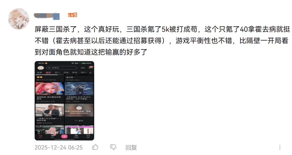Open the gray-haired man video thumbnail
Screen dimensions: 292x155
[50, 110]
